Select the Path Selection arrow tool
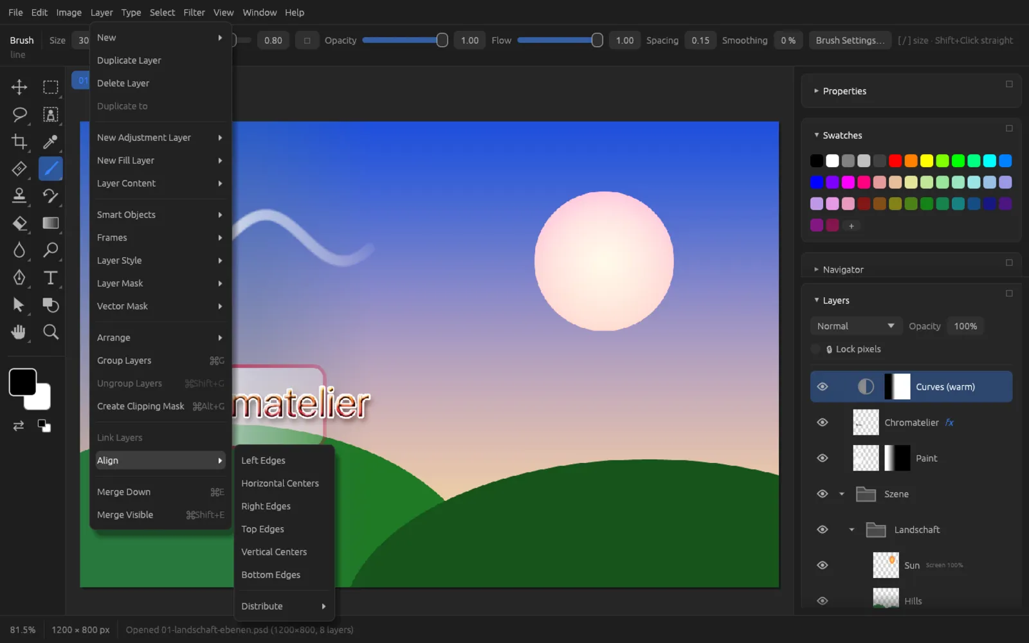1029x643 pixels. pos(19,305)
